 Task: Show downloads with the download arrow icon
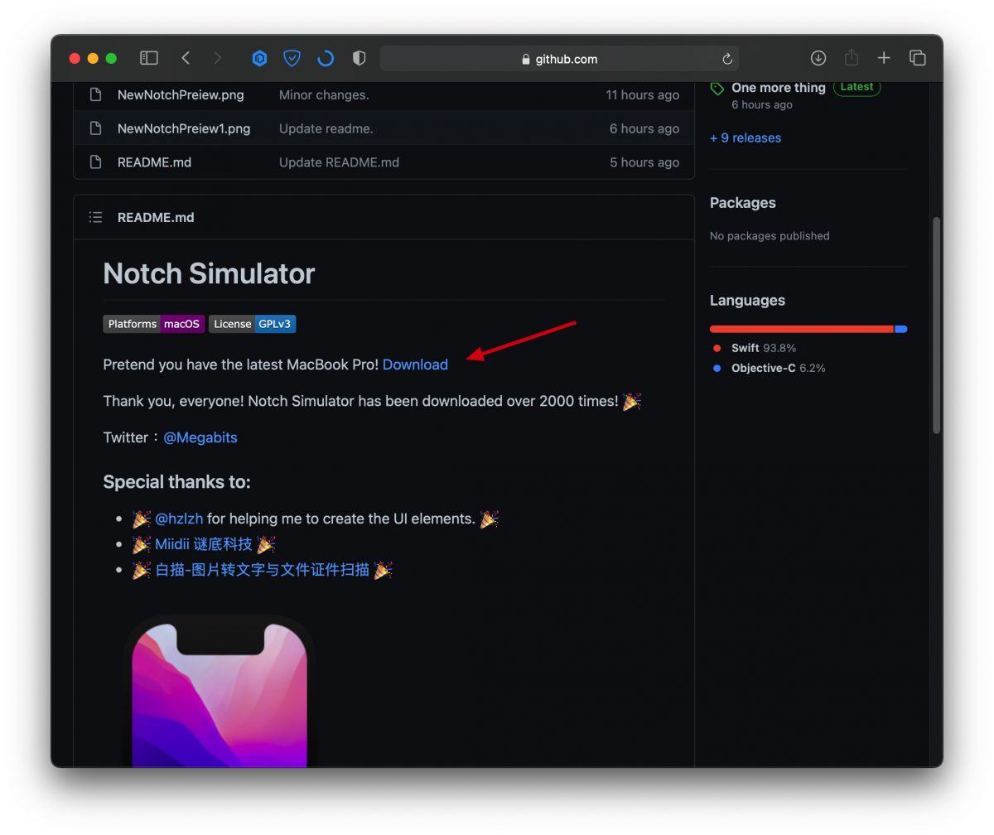(x=818, y=58)
